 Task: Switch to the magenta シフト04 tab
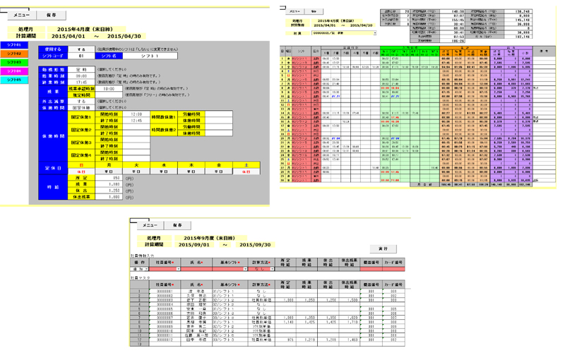[x=14, y=71]
